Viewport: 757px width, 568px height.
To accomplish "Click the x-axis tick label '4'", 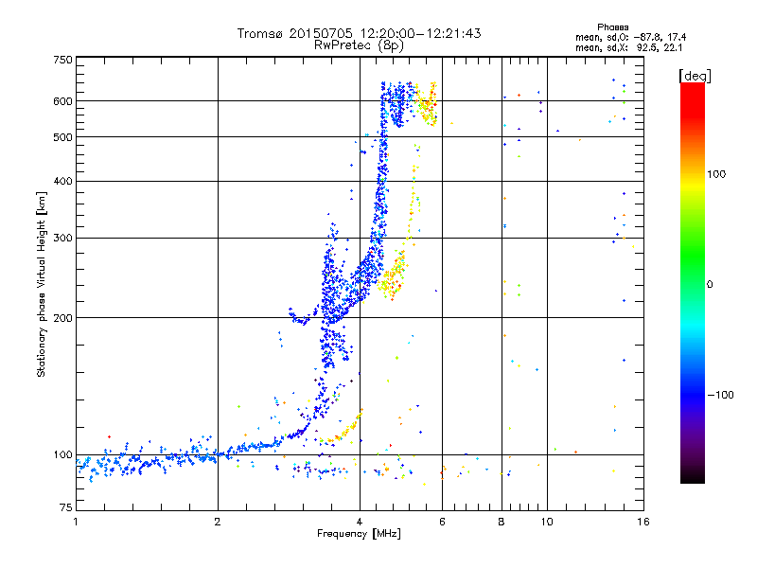I will pyautogui.click(x=360, y=522).
